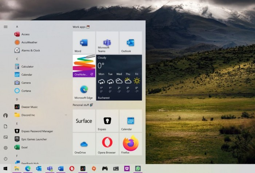This screenshot has width=255, height=173.
Task: Launch Camera from the app list
Action: [41, 83]
